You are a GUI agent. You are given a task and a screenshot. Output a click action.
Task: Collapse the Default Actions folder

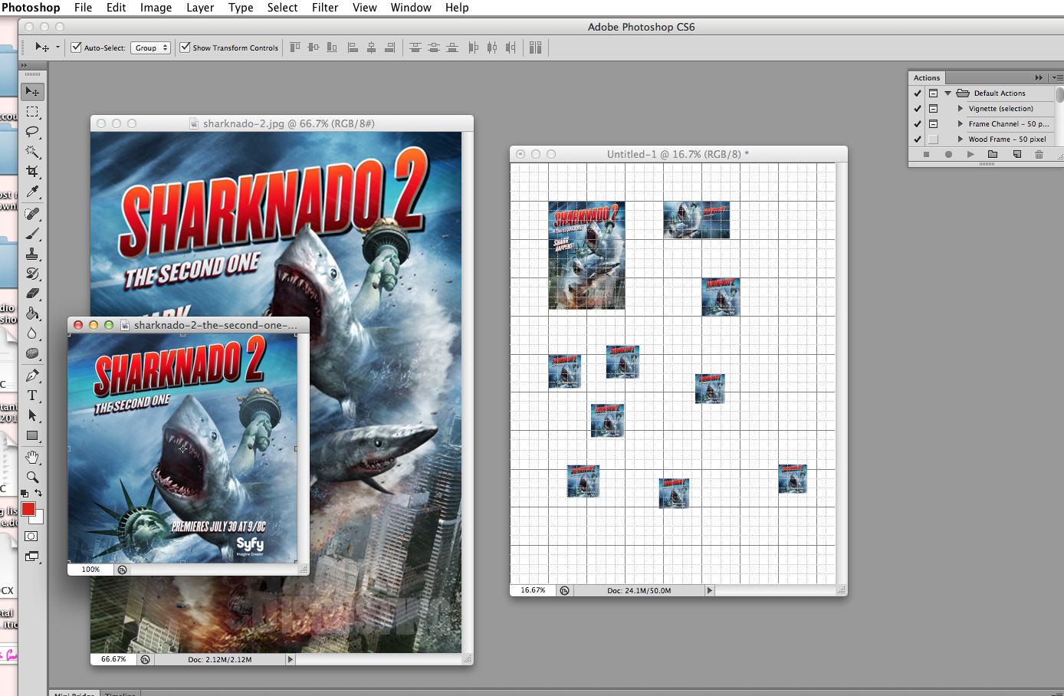947,93
